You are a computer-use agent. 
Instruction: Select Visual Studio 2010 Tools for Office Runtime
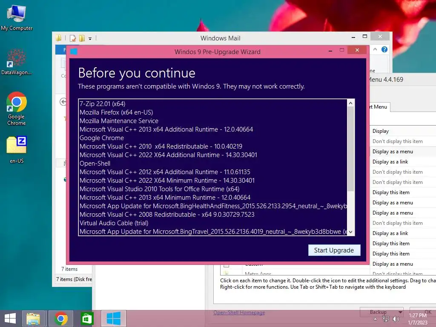213,189
